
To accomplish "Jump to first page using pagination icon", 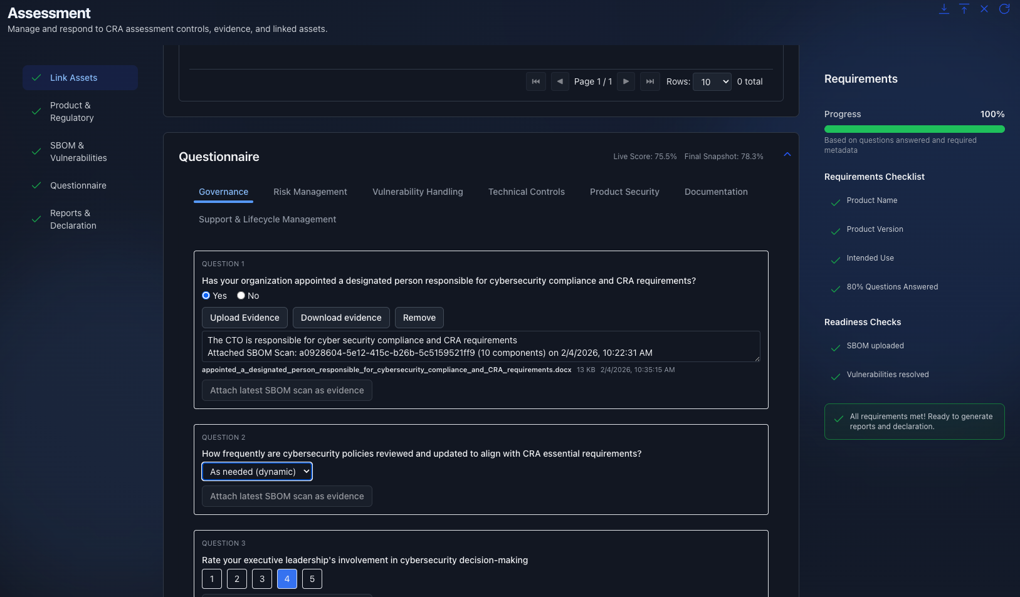I will pos(536,81).
